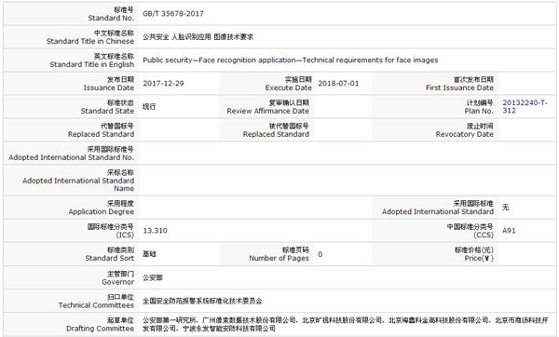Select the issuance date 2017-12-29
The width and height of the screenshot is (559, 337).
click(x=163, y=84)
